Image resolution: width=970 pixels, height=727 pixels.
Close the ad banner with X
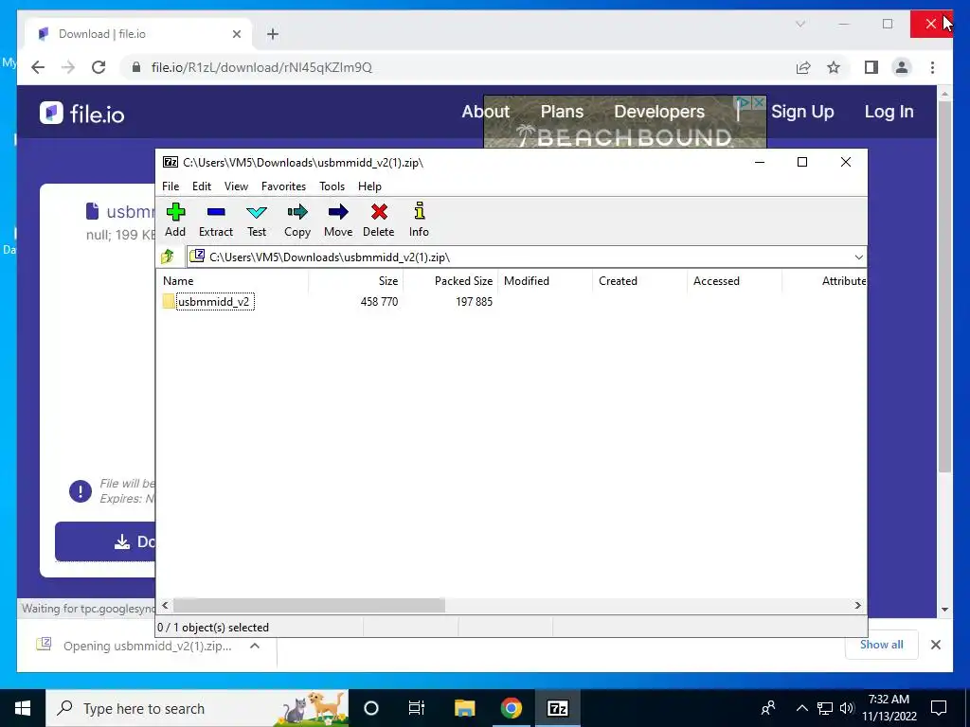tap(759, 102)
